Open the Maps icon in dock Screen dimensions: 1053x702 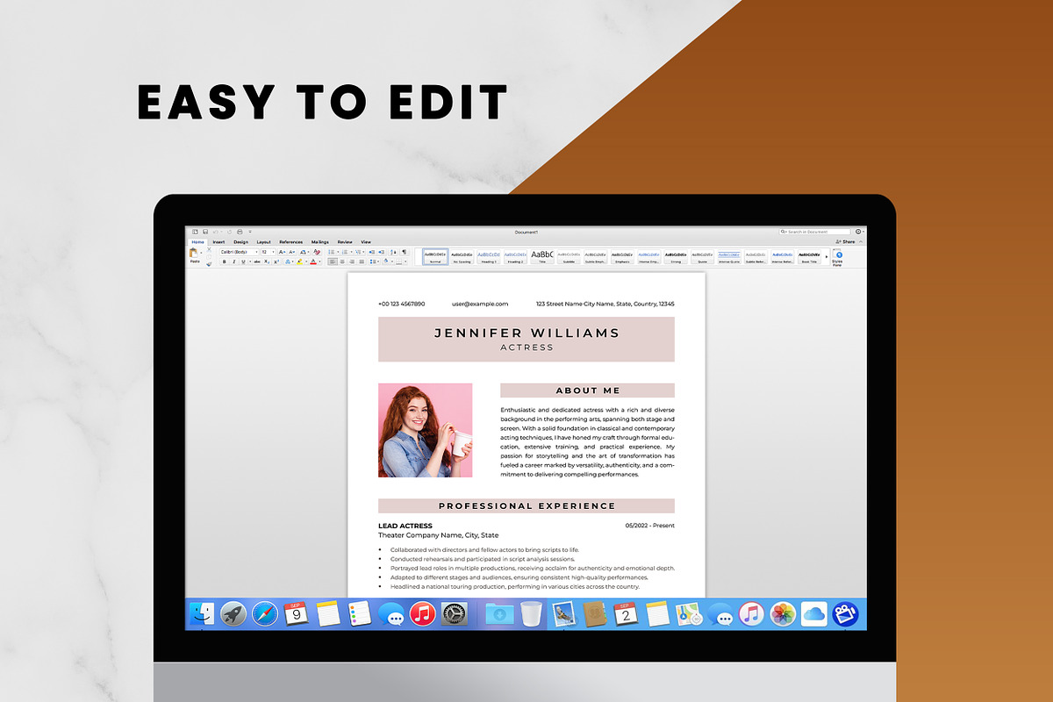tap(689, 614)
